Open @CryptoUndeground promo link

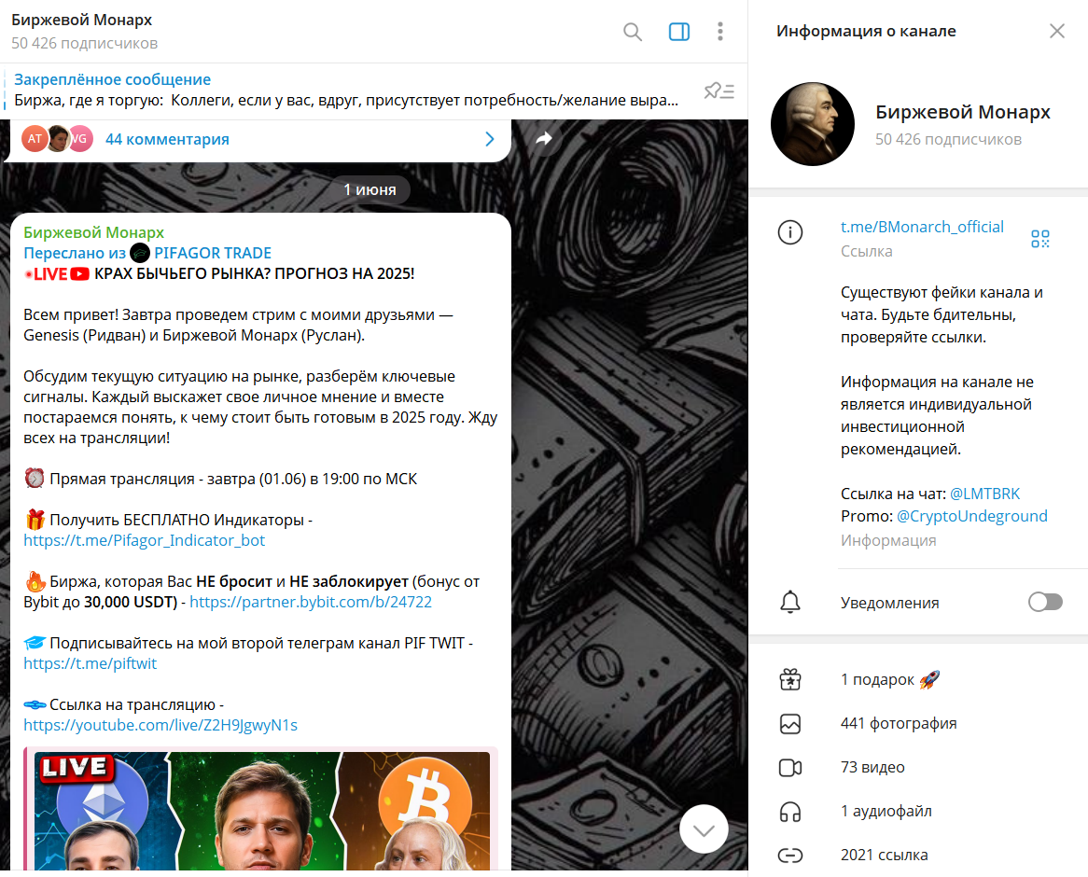[x=971, y=516]
